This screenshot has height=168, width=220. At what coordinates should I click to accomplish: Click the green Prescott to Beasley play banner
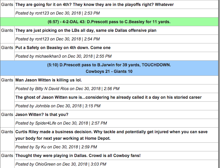tap(109, 22)
